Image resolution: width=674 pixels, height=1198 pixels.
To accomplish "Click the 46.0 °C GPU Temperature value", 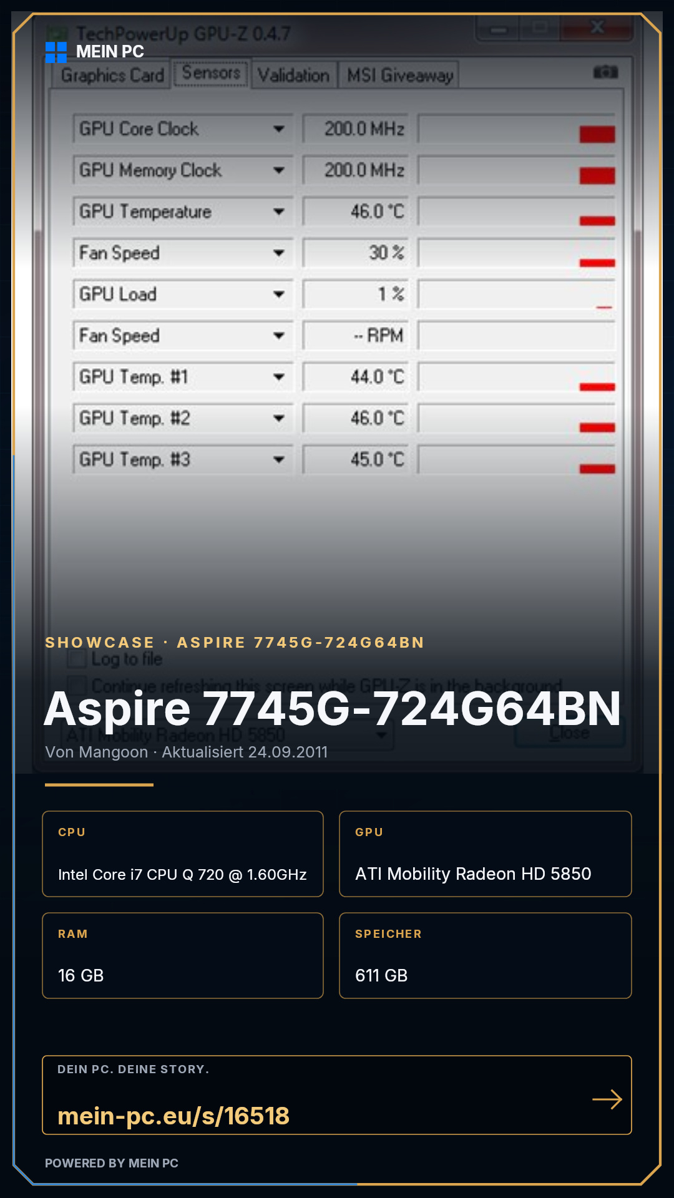I will click(356, 212).
